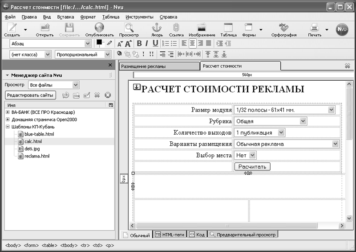
Task: Click the Table (Таблица) toolbar icon
Action: tap(228, 28)
